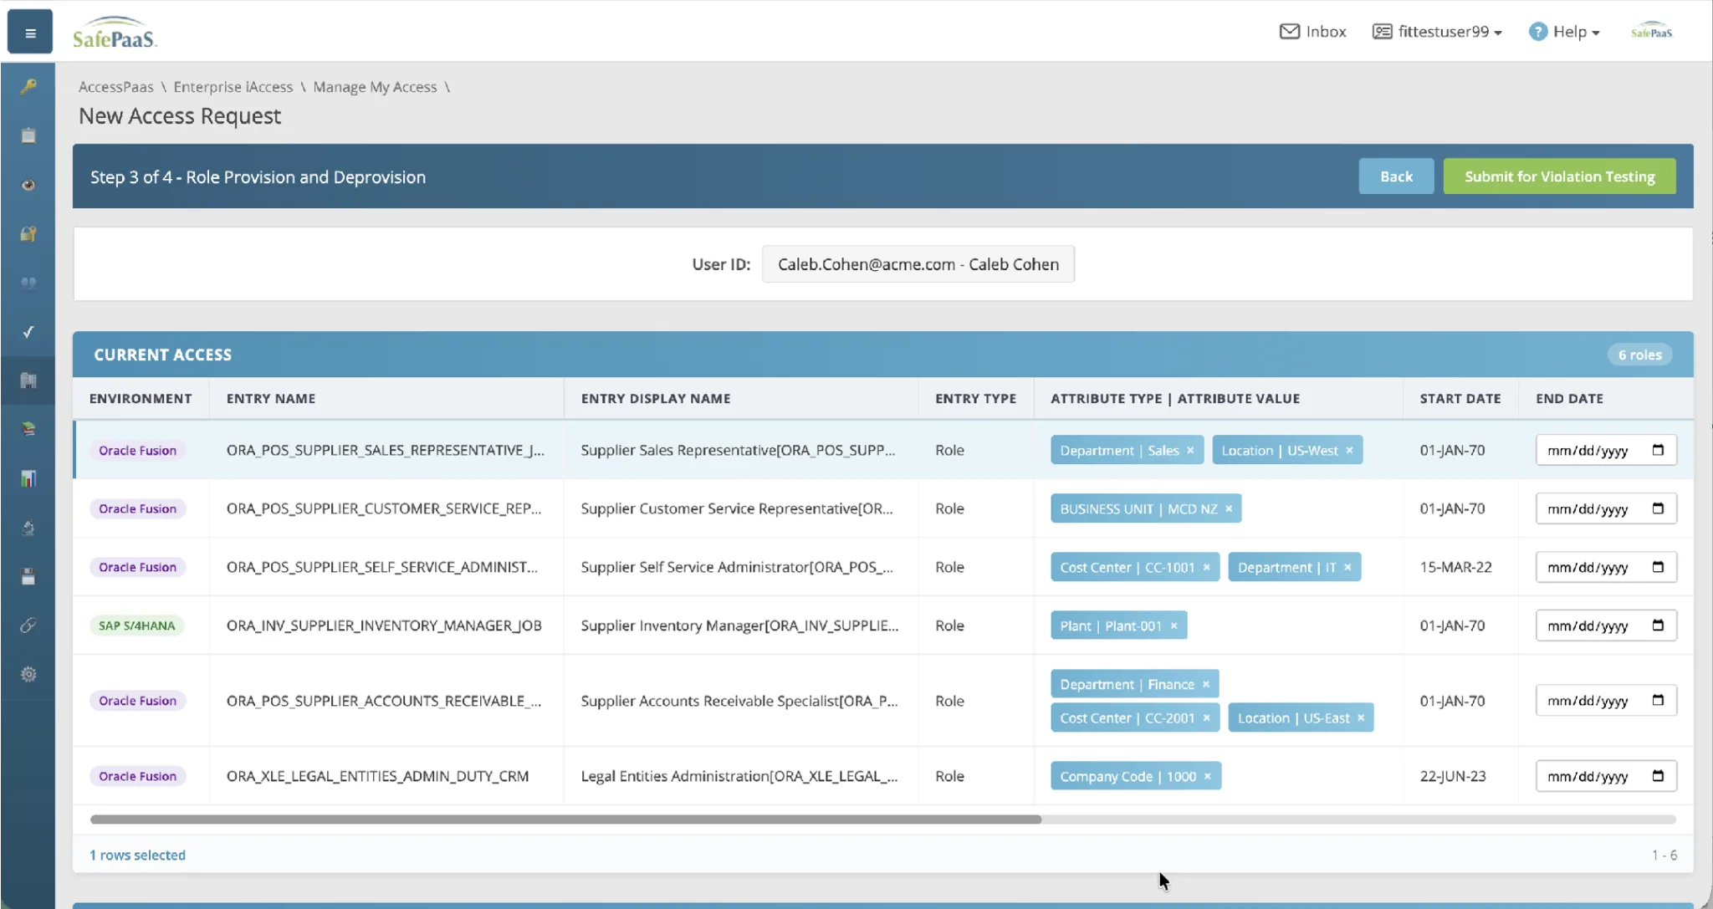The width and height of the screenshot is (1713, 909).
Task: Remove the Department IT attribute tag
Action: tap(1347, 567)
